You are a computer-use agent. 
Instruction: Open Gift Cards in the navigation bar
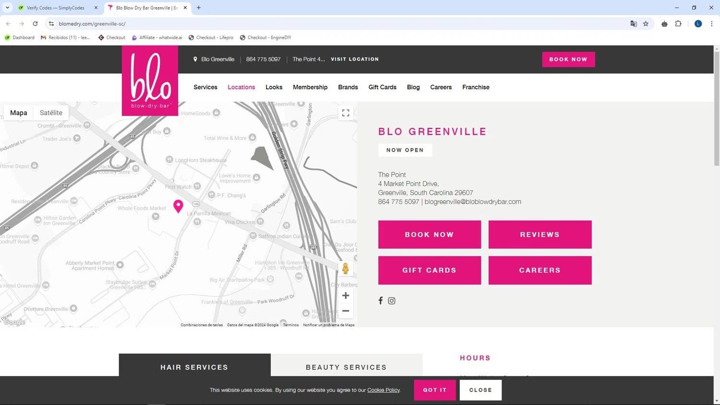point(383,87)
